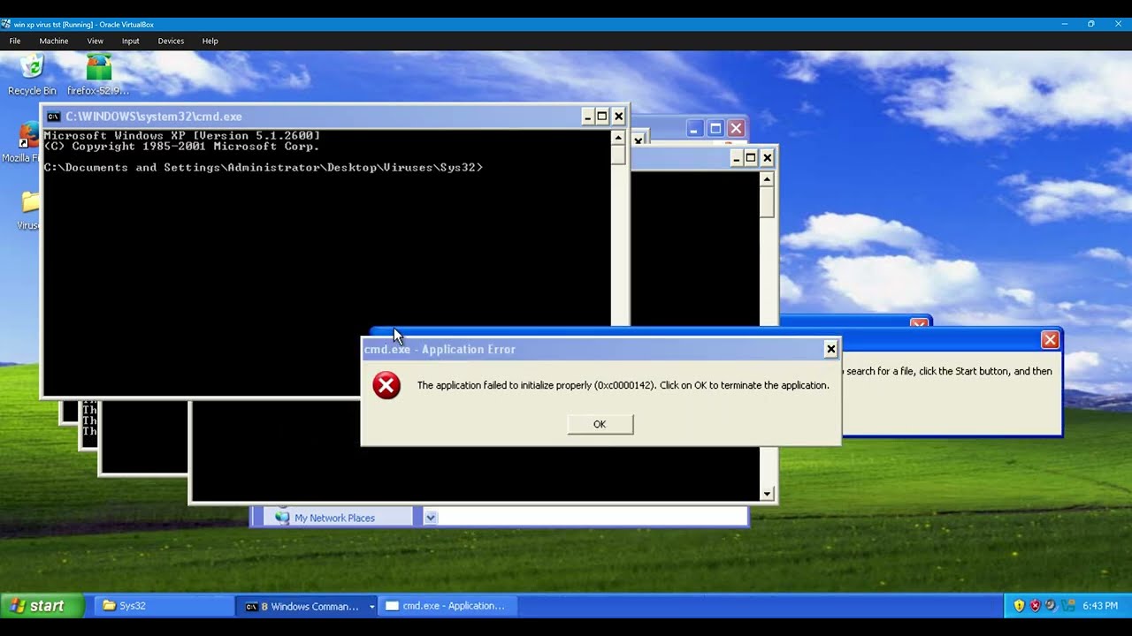Click the red shield security alert tray icon

point(1035,606)
